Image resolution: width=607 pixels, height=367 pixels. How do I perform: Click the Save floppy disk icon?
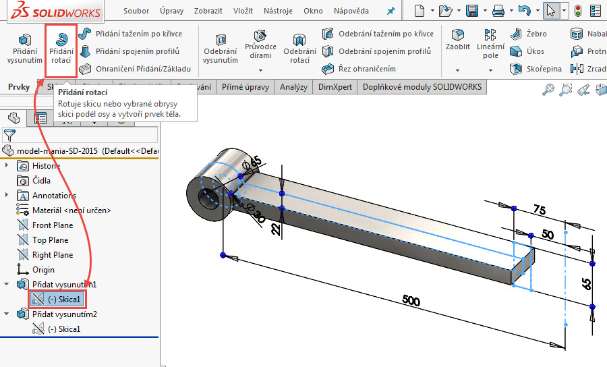tap(472, 11)
